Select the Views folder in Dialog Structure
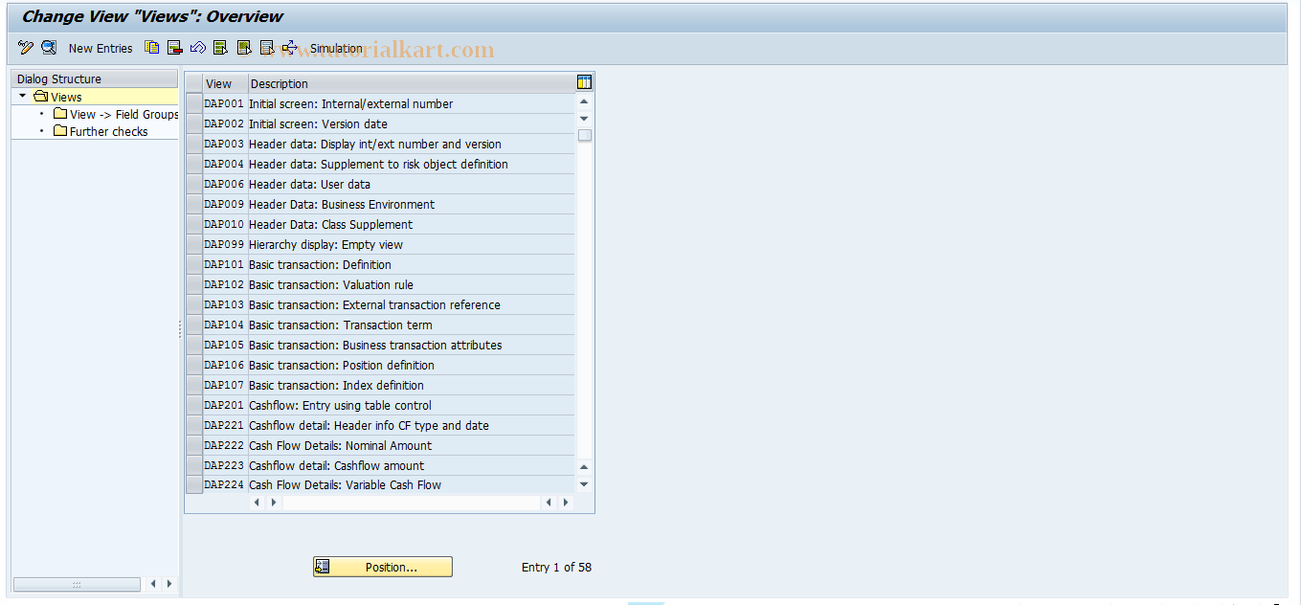The height and width of the screenshot is (605, 1301). point(57,97)
